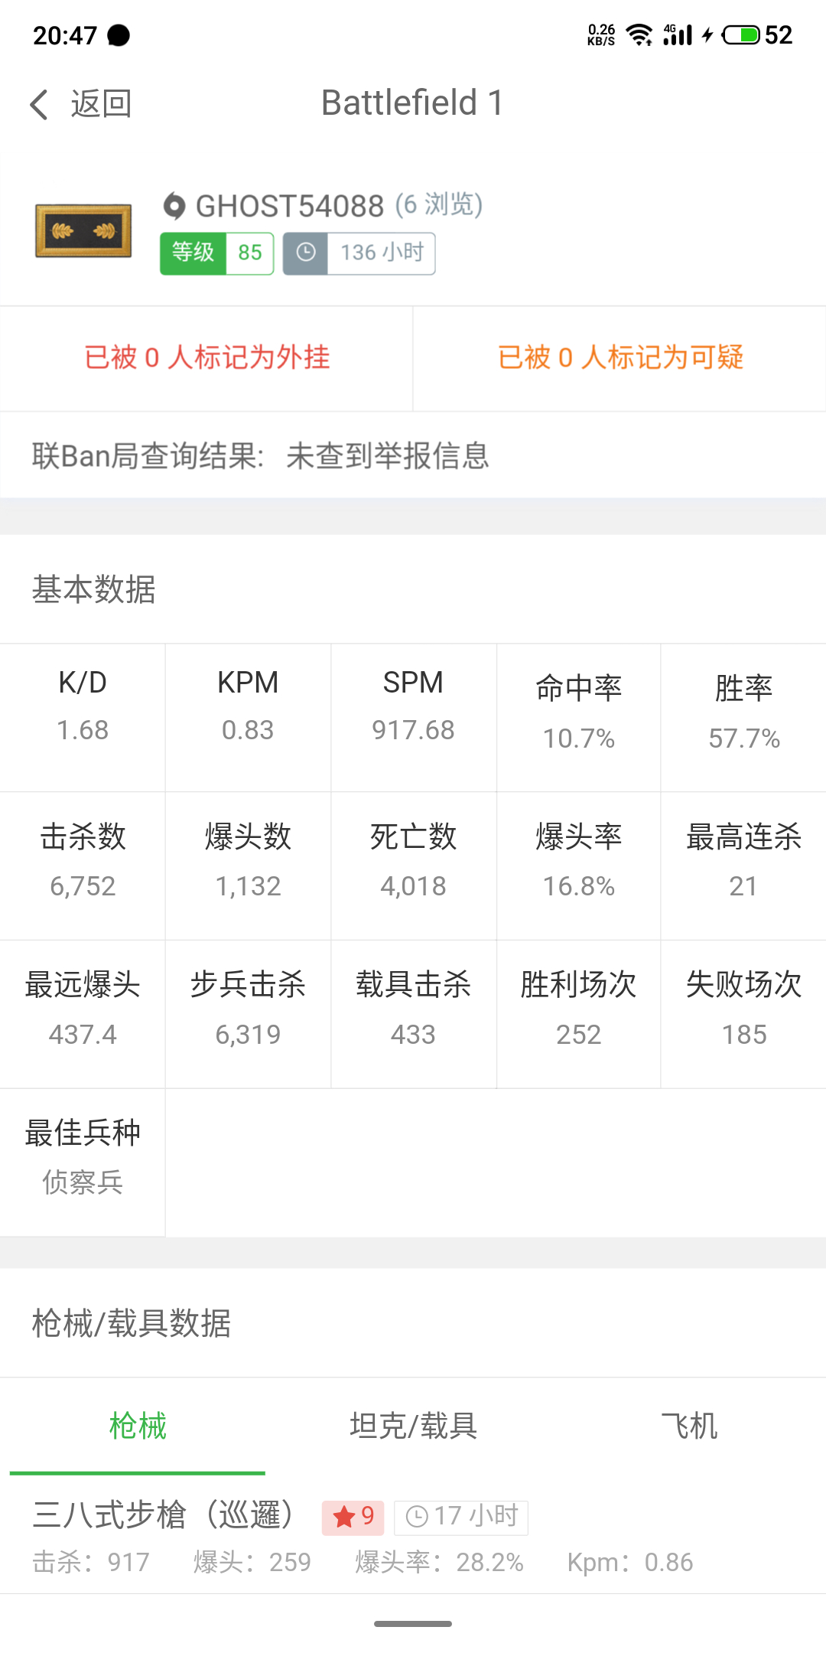
Task: Switch to the 飞机 tab
Action: (x=688, y=1426)
